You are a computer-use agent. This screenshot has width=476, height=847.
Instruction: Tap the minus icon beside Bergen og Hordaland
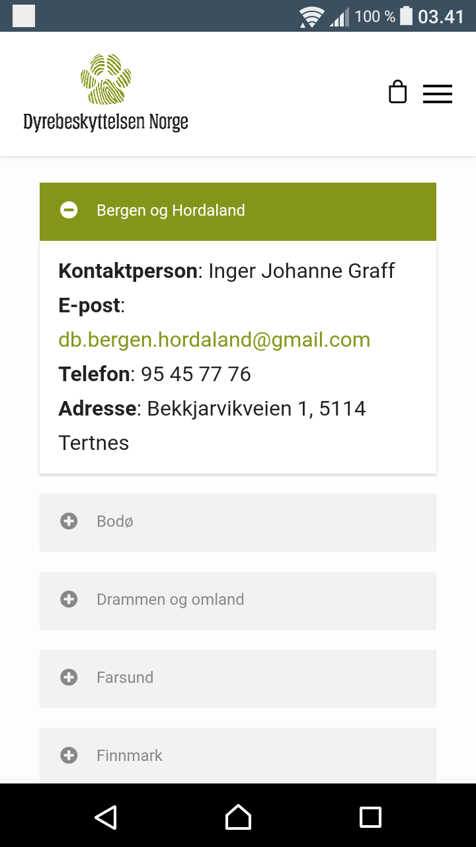69,210
